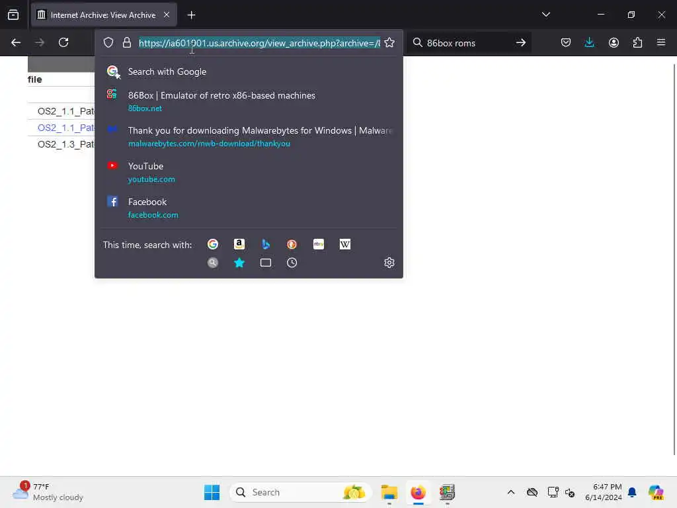Image resolution: width=677 pixels, height=508 pixels.
Task: Search this time with Bing
Action: (x=266, y=245)
